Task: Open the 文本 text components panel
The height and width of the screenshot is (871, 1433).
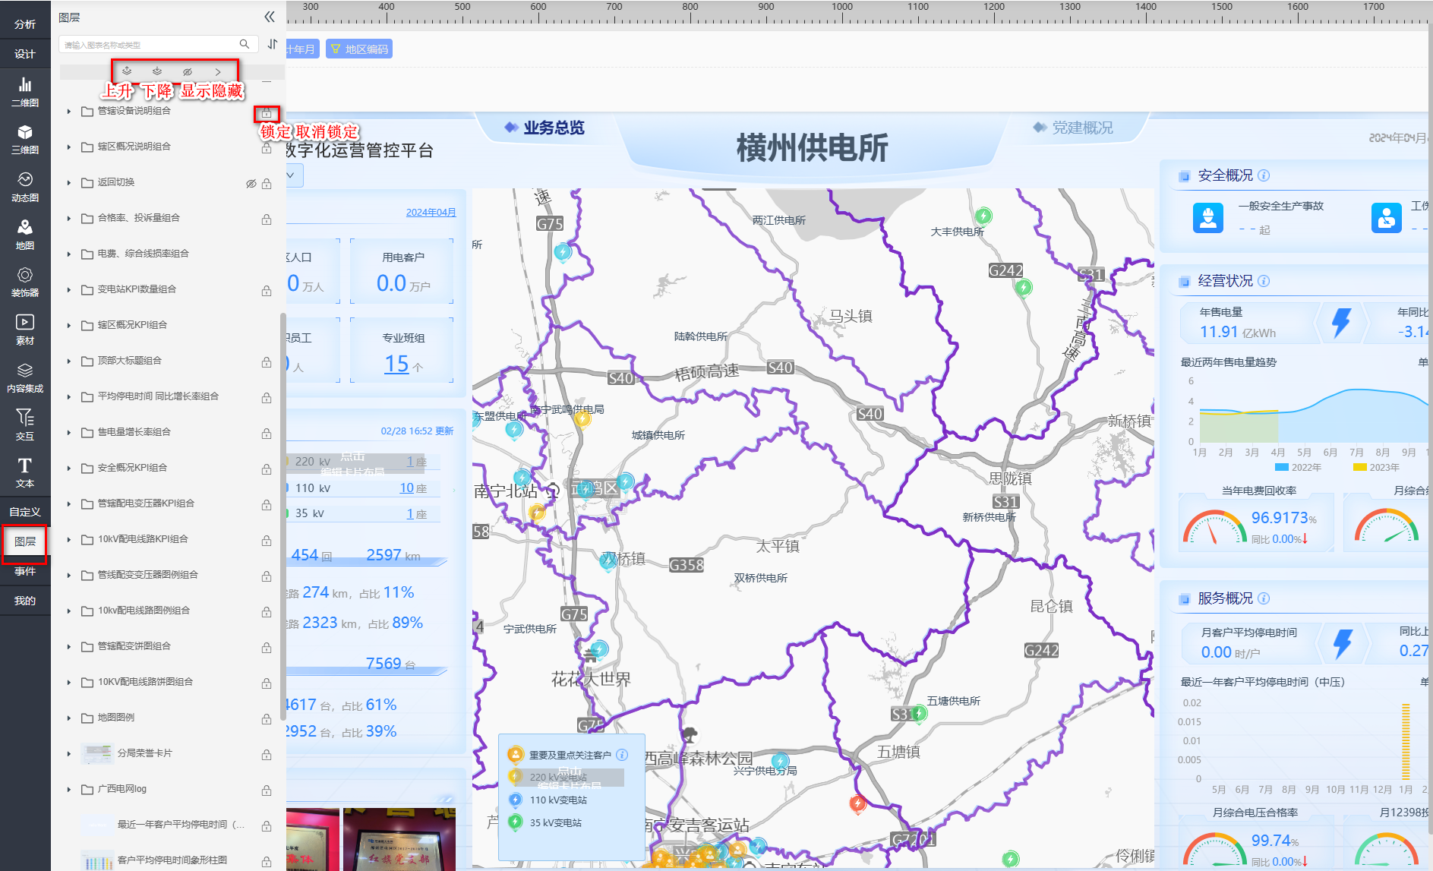Action: 25,473
